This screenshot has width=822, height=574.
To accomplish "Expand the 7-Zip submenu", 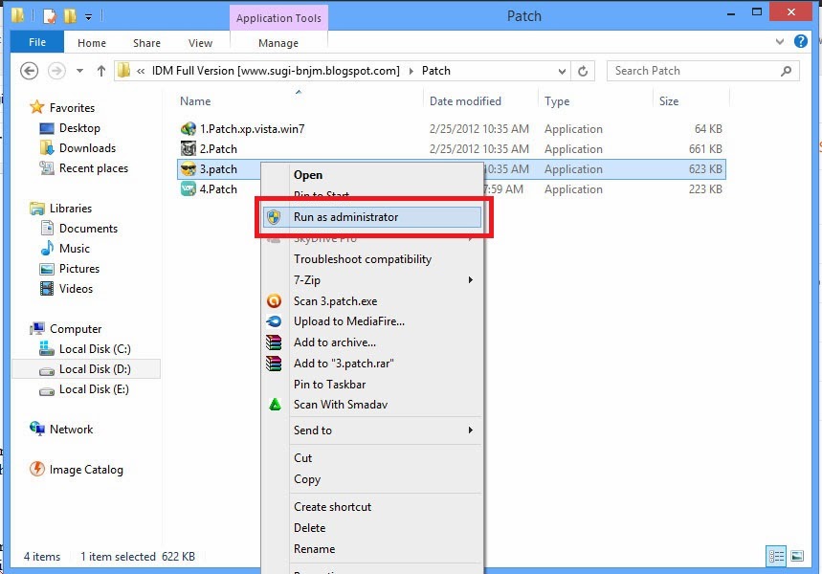I will point(371,280).
